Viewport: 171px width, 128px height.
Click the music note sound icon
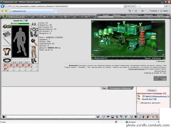[x=126, y=117]
